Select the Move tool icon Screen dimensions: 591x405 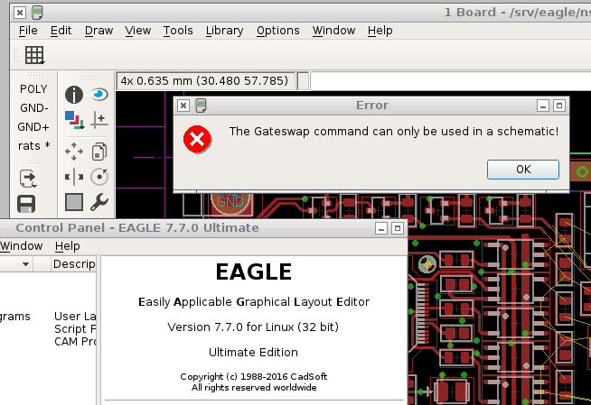tap(74, 152)
